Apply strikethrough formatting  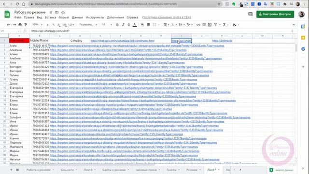point(129,25)
